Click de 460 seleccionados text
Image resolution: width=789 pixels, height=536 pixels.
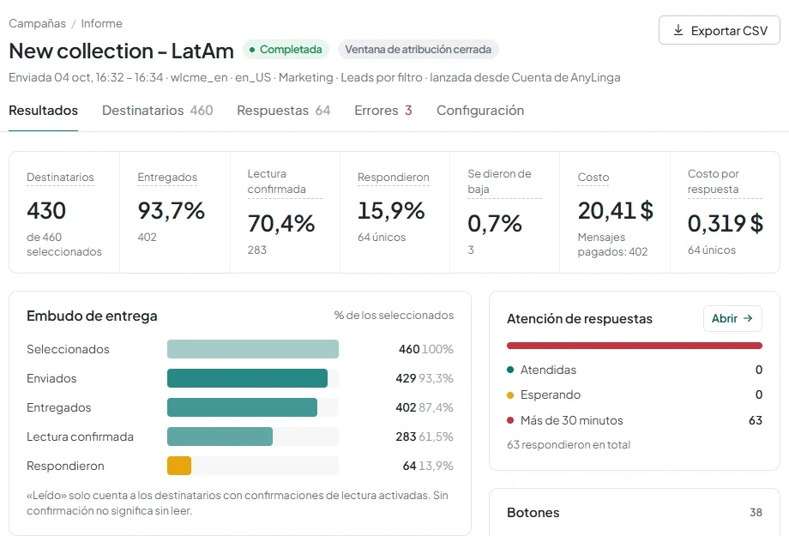coord(64,244)
